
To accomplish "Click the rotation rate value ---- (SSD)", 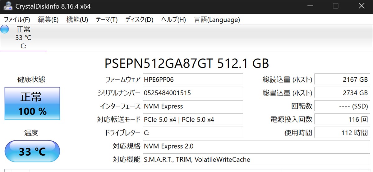I will tap(343, 106).
